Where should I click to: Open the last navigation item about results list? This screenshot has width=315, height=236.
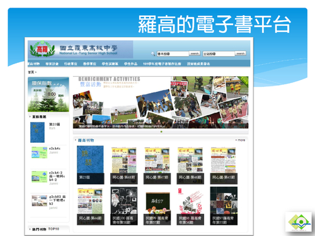coord(198,64)
